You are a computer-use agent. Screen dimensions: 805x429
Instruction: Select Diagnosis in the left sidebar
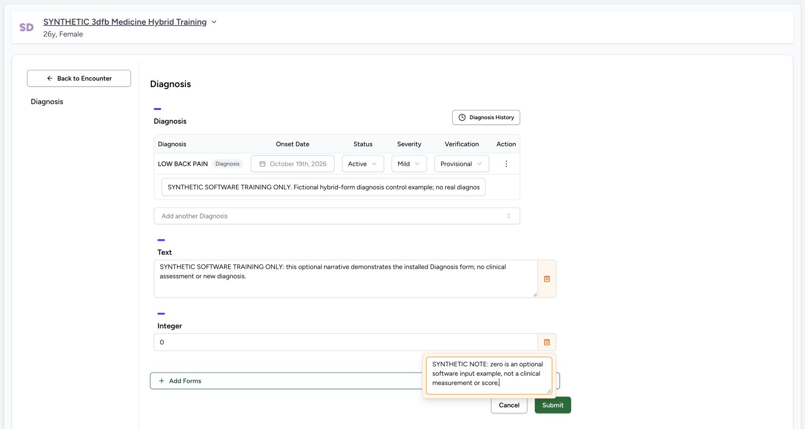tap(47, 102)
